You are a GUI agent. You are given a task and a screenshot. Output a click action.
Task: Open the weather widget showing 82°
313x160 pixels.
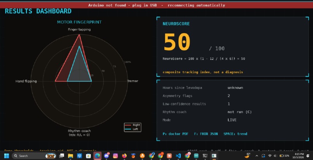(247, 156)
